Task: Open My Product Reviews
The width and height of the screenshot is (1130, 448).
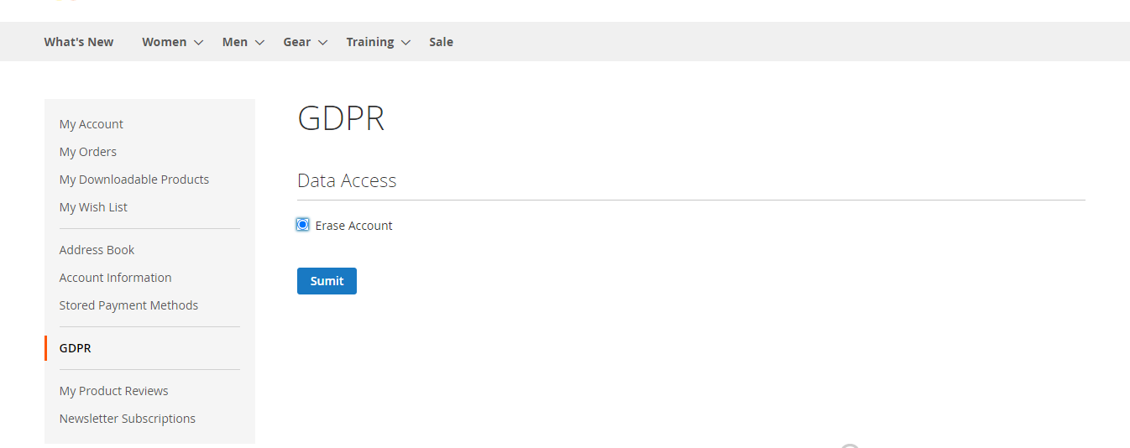Action: click(x=113, y=391)
